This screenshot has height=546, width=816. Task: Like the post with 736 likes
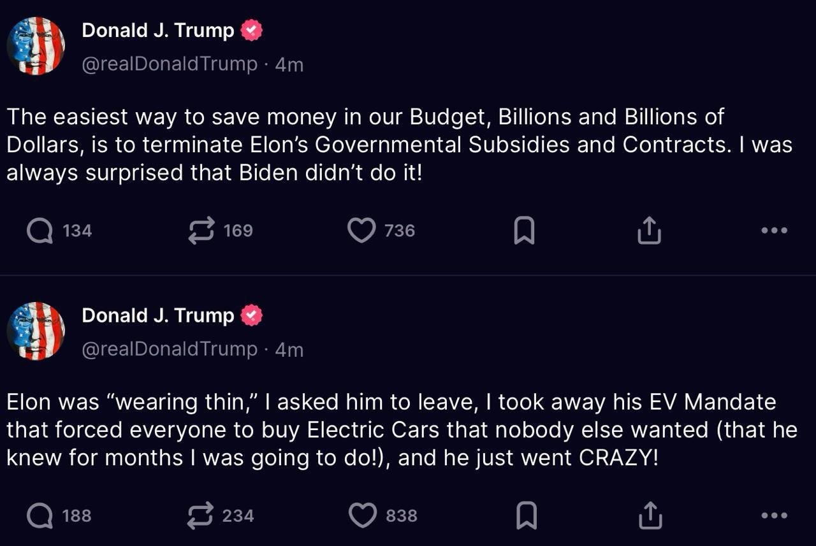pos(361,231)
